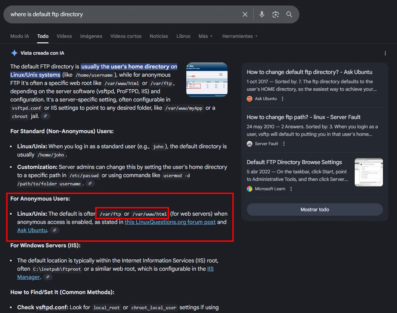
Task: Run the search with the magnifier icon
Action: 289,14
